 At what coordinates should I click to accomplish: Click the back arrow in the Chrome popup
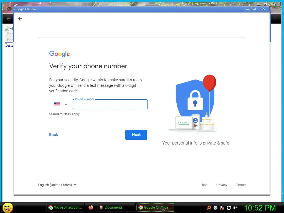[20, 19]
